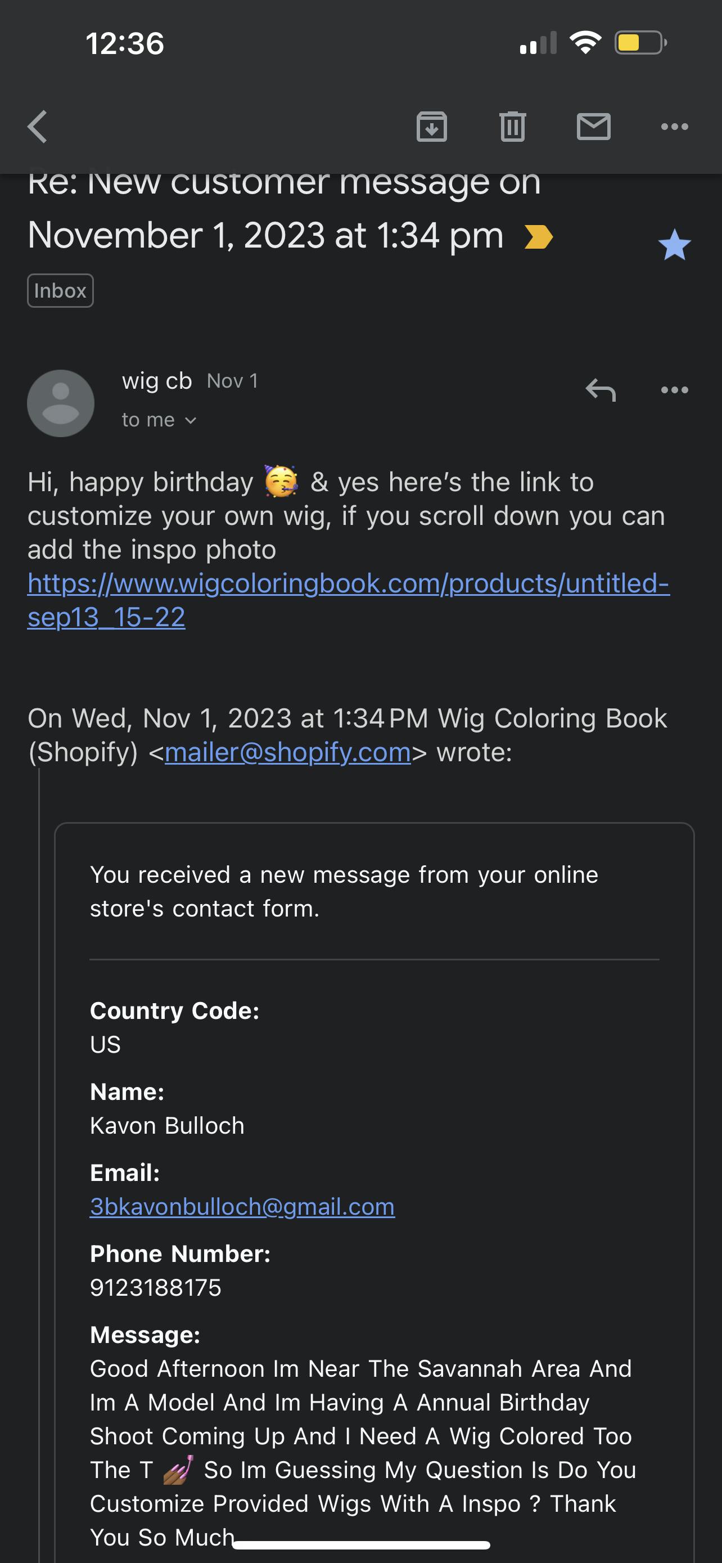Image resolution: width=722 pixels, height=1563 pixels.
Task: Mark email as unread envelope icon
Action: point(593,127)
